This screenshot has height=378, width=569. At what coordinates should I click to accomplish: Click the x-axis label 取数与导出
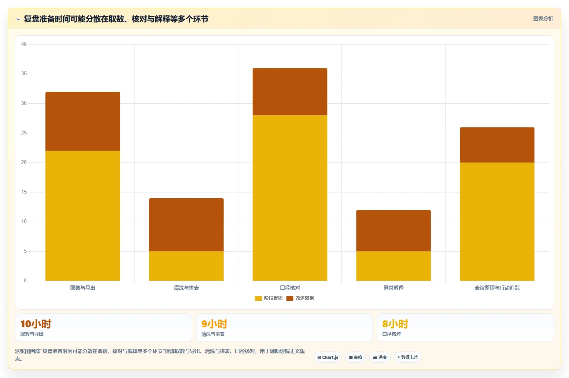click(83, 288)
